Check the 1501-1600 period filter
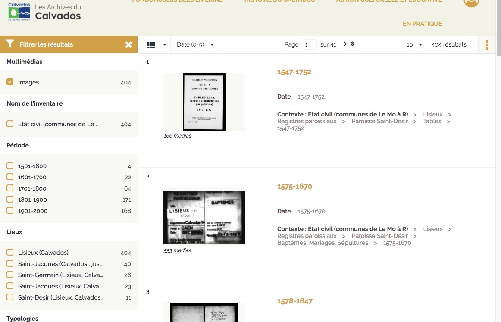501x322 pixels. point(10,166)
